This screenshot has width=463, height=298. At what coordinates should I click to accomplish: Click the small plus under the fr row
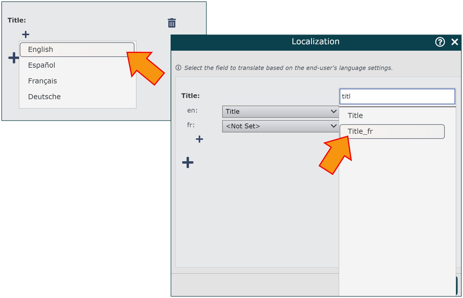[x=199, y=139]
